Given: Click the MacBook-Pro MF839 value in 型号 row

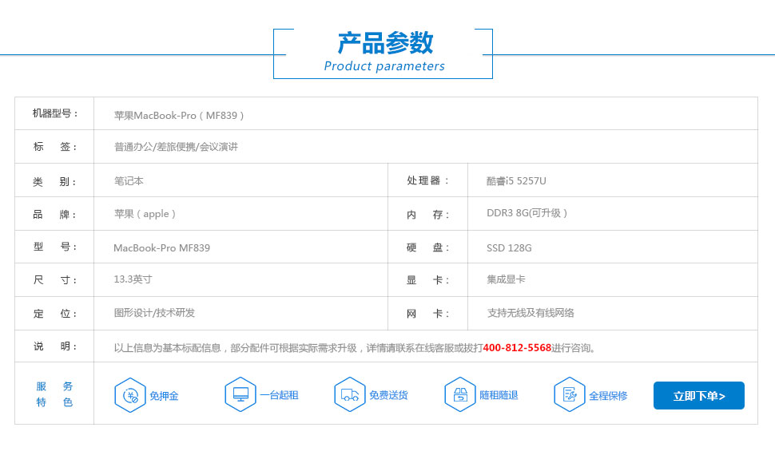Looking at the screenshot, I should point(161,248).
